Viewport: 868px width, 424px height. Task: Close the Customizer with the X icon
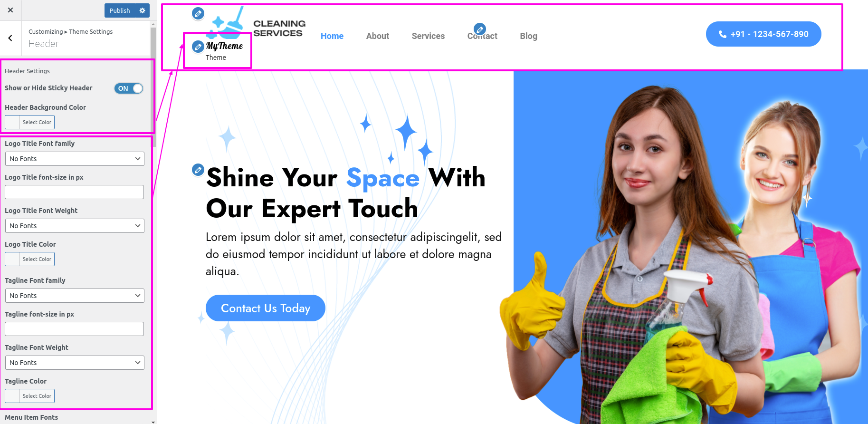coord(10,10)
